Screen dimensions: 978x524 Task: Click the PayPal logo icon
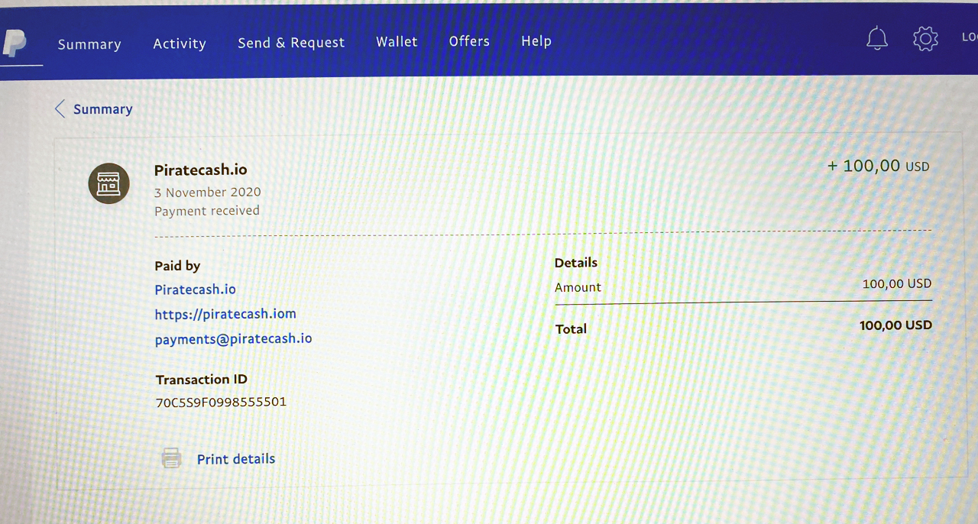tap(14, 42)
